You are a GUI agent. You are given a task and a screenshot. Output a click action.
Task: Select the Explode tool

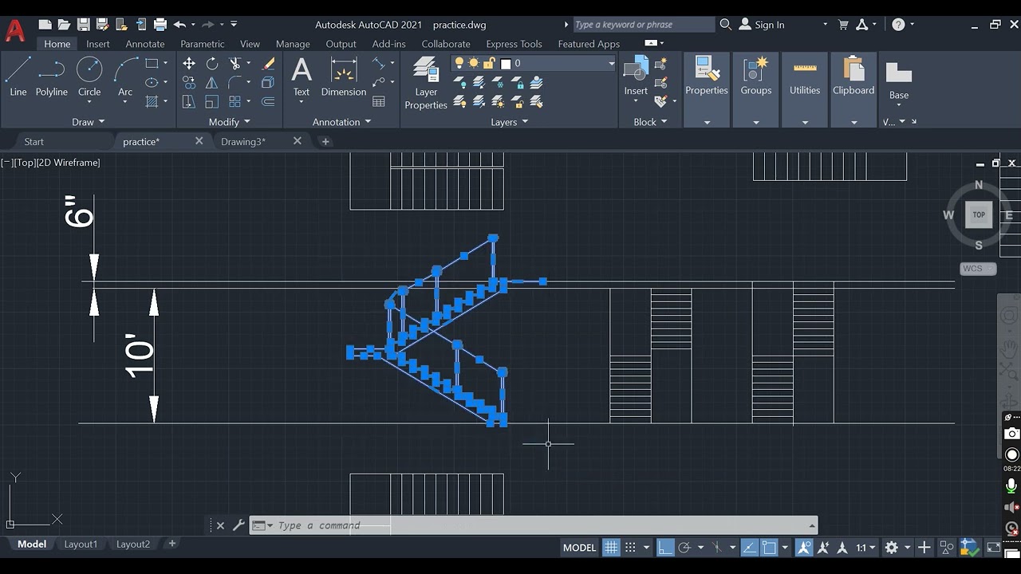[x=268, y=82]
